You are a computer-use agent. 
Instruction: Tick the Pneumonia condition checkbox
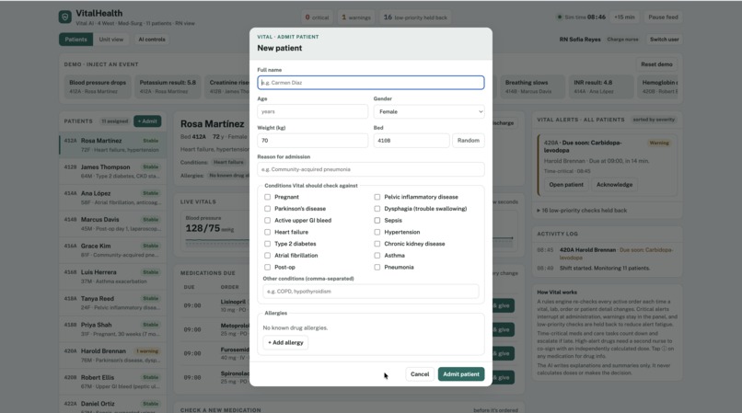pos(377,268)
